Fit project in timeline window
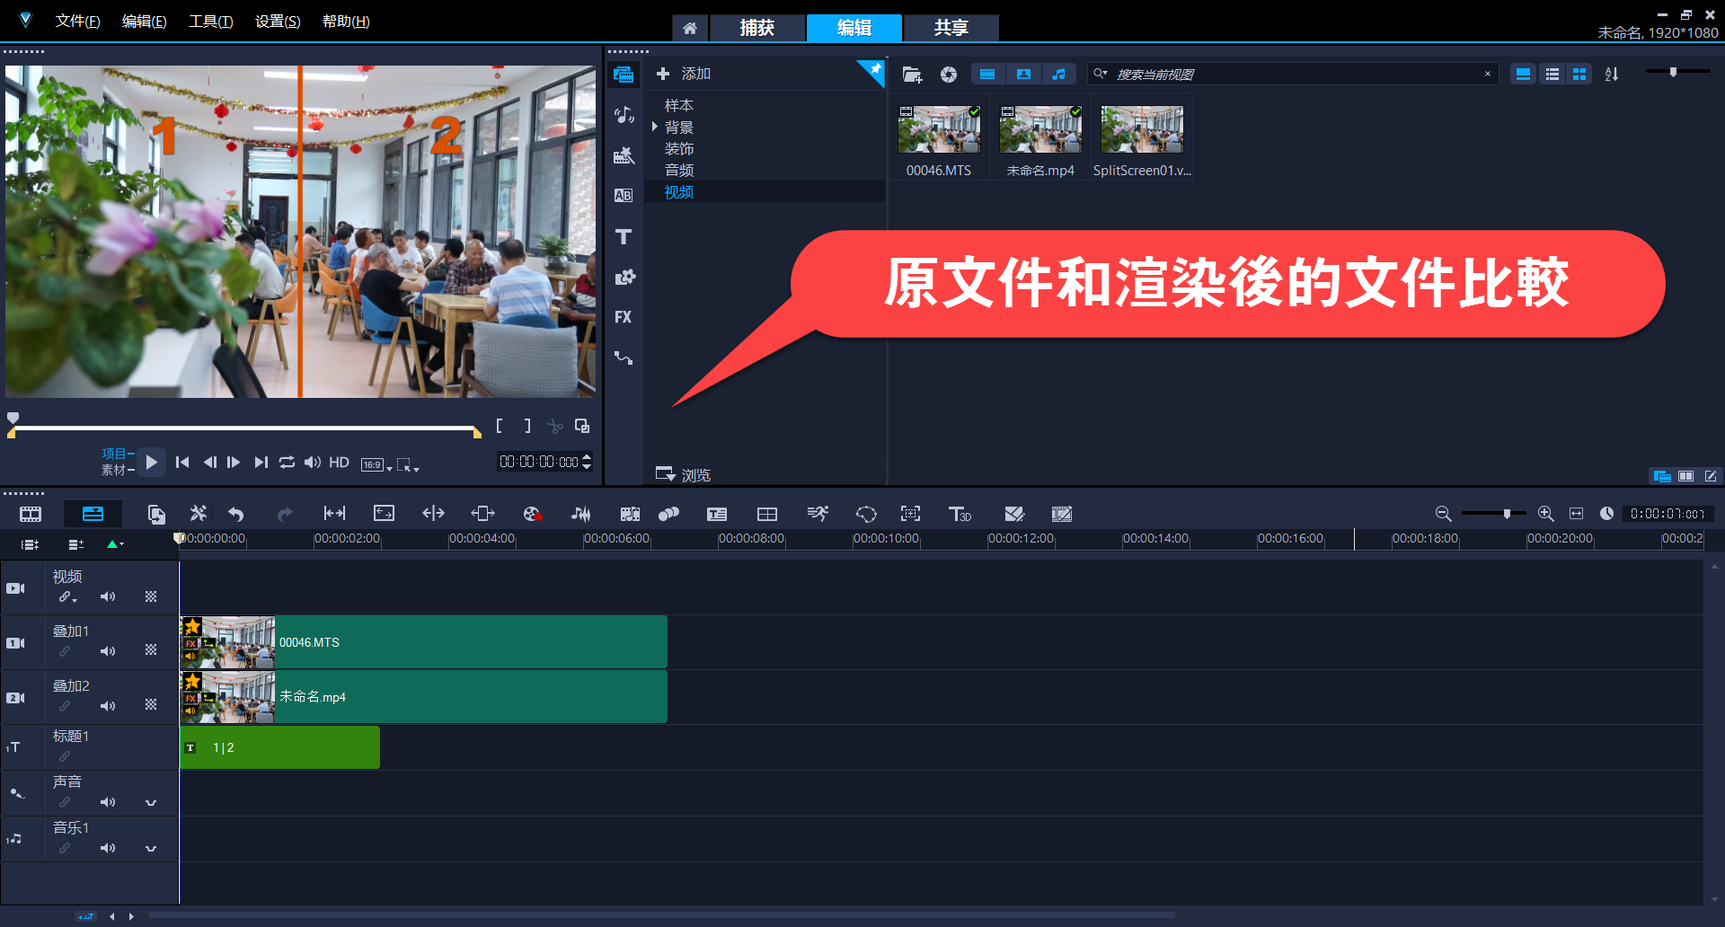 point(1576,514)
